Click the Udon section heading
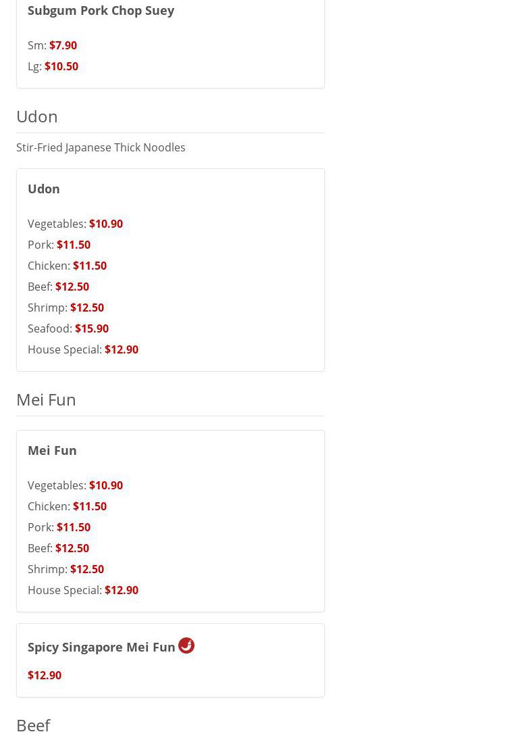520x732 pixels. 37,116
